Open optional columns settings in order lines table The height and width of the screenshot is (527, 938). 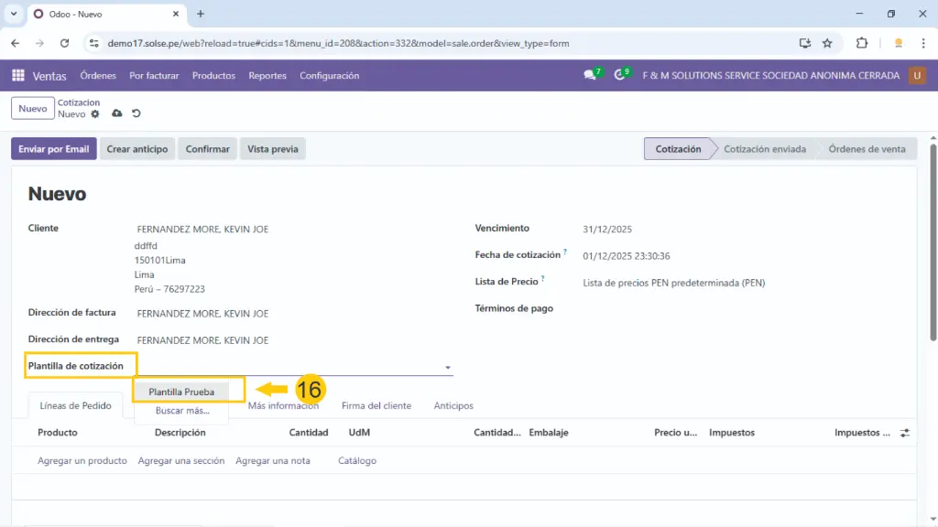tap(905, 433)
